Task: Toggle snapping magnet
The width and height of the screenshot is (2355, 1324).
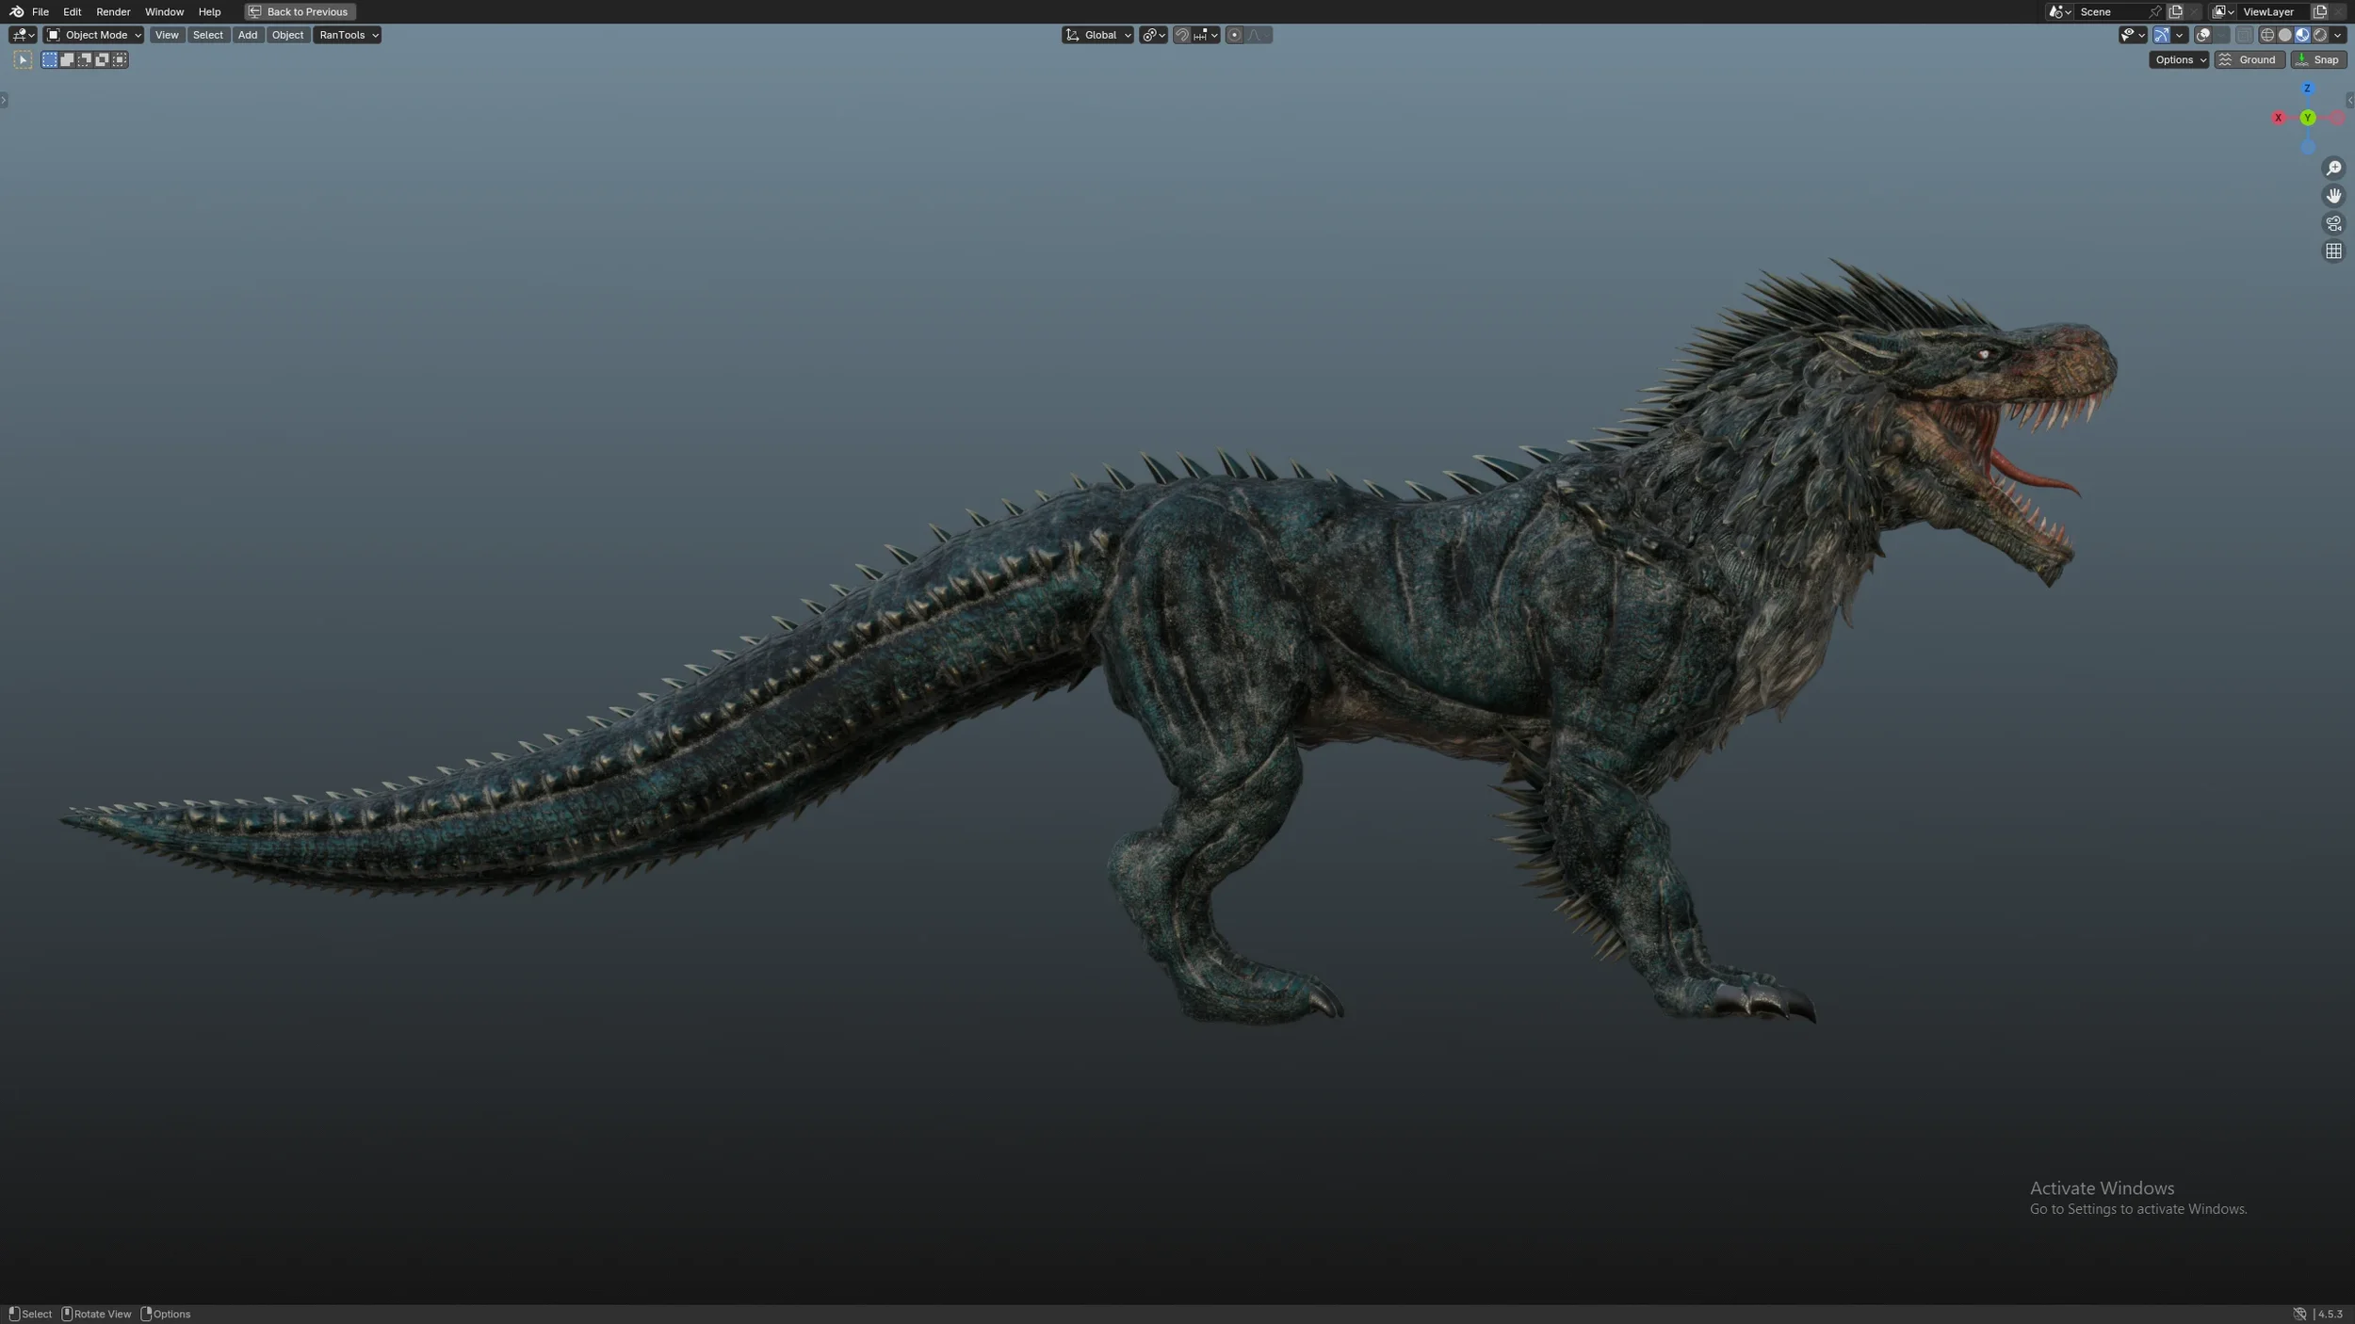Action: (x=1182, y=35)
